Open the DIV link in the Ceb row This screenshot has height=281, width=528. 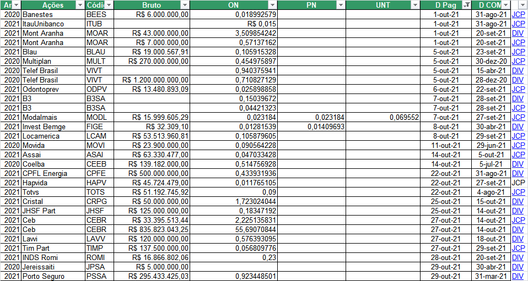[518, 229]
